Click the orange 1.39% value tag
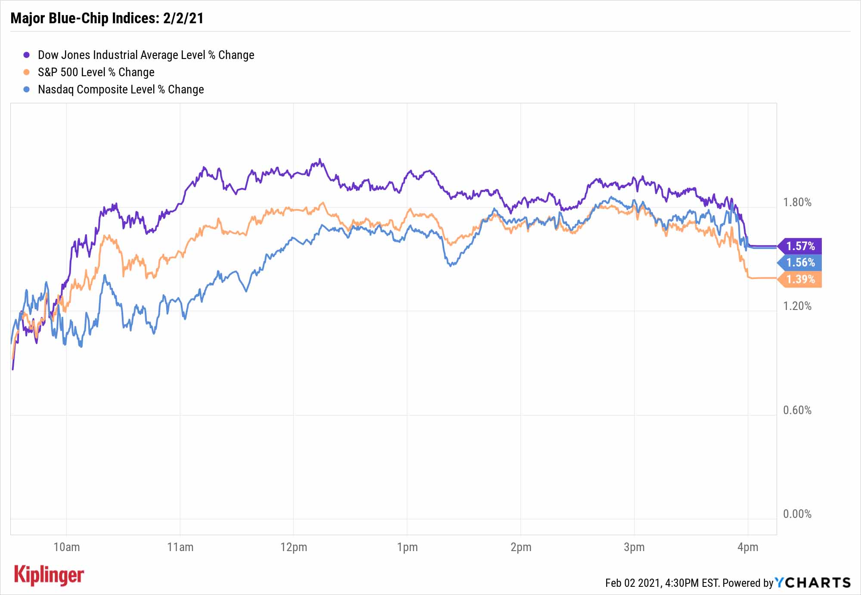861x595 pixels. [800, 279]
